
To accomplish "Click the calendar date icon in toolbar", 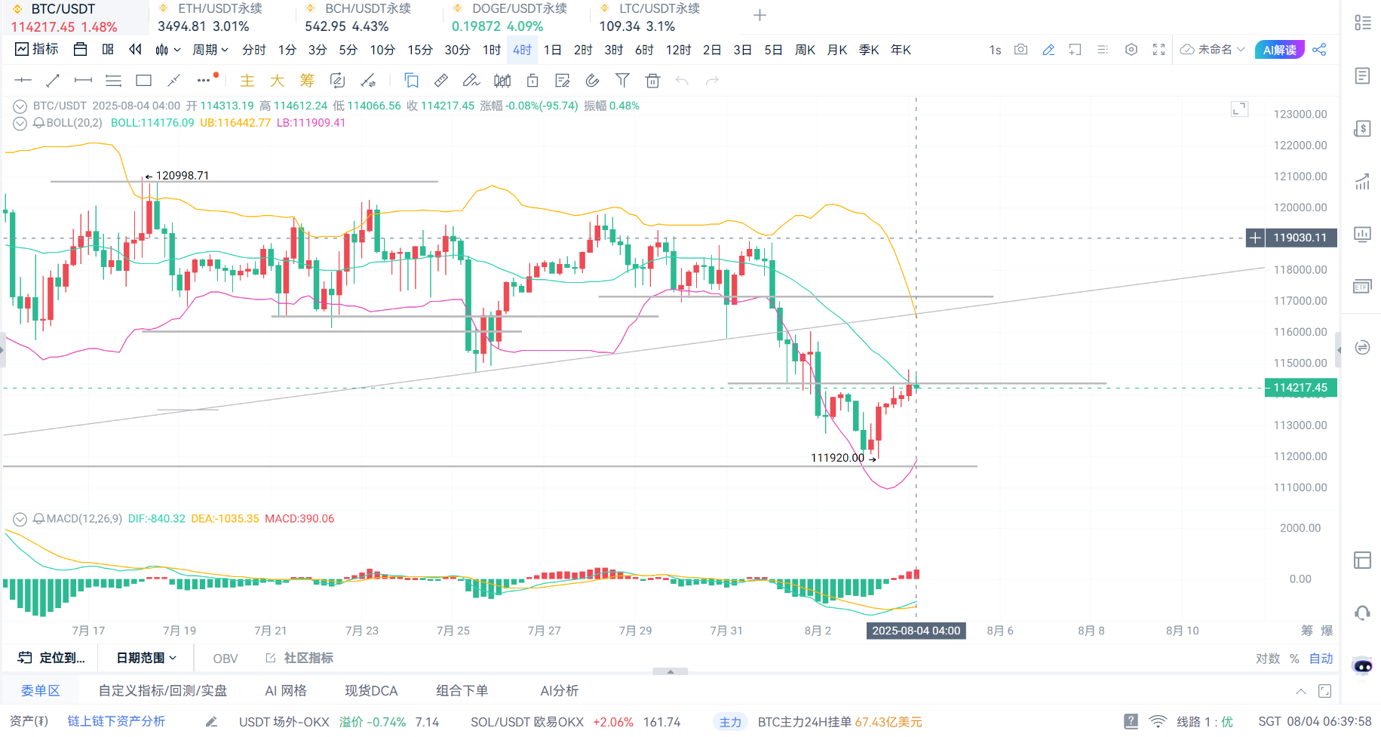I will [80, 50].
